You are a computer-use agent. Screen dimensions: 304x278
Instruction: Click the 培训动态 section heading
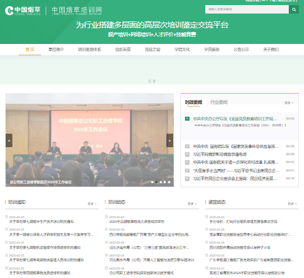pyautogui.click(x=117, y=202)
